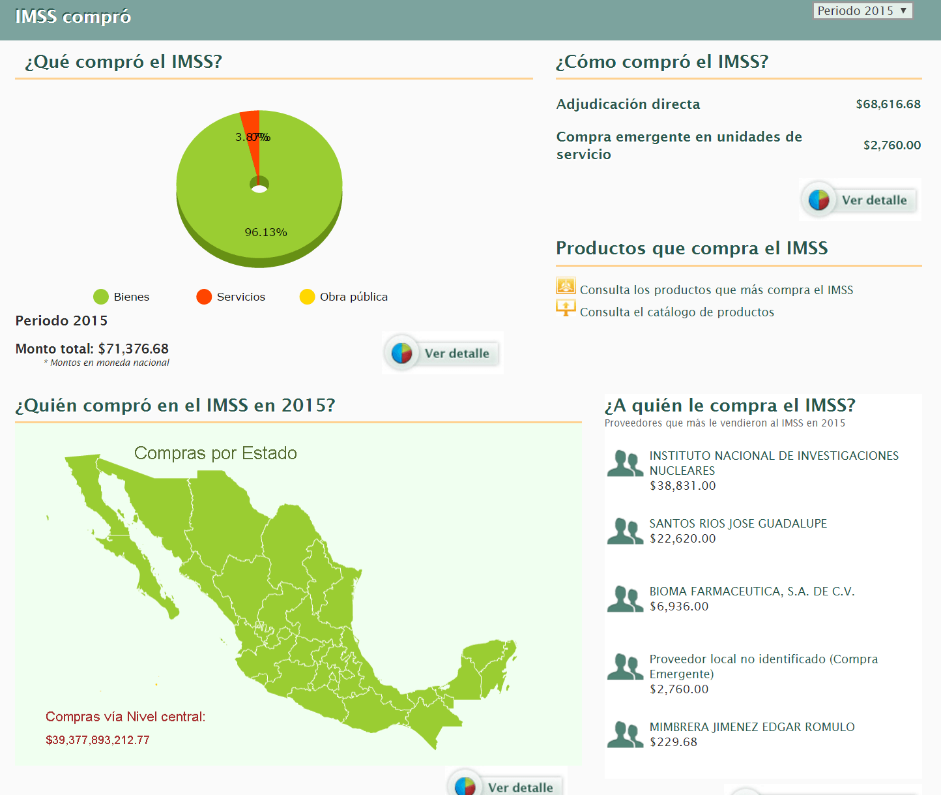Click the 96.13% label on the pie chart
This screenshot has width=941, height=795.
[266, 232]
